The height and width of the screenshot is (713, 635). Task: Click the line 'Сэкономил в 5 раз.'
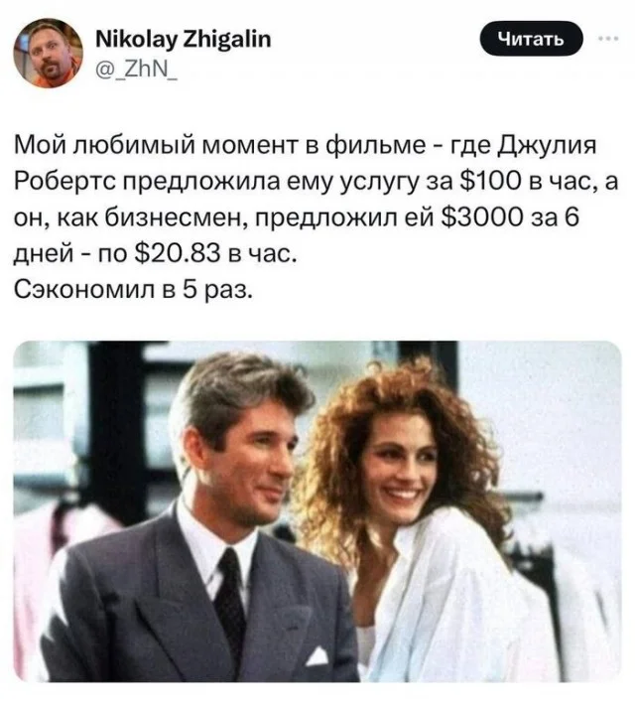tap(132, 289)
